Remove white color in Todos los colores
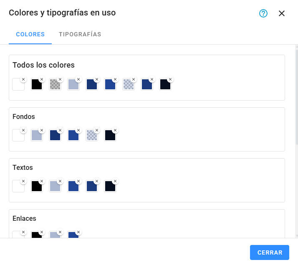Viewport: 298px width, 265px height. tap(23, 79)
